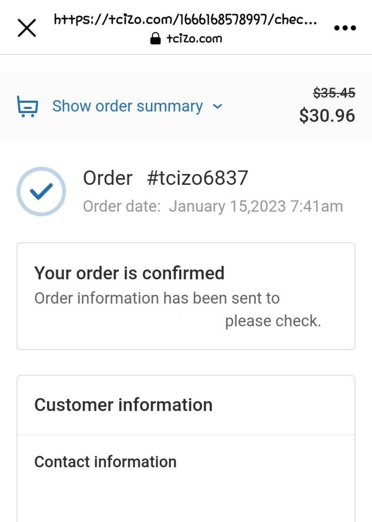Click the crossed-out $35.45 original price
The height and width of the screenshot is (522, 372).
coord(334,93)
